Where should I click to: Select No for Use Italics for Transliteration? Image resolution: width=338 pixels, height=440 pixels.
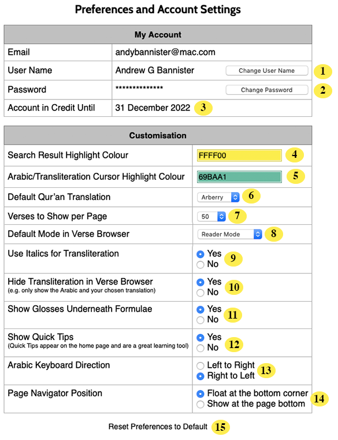(200, 265)
